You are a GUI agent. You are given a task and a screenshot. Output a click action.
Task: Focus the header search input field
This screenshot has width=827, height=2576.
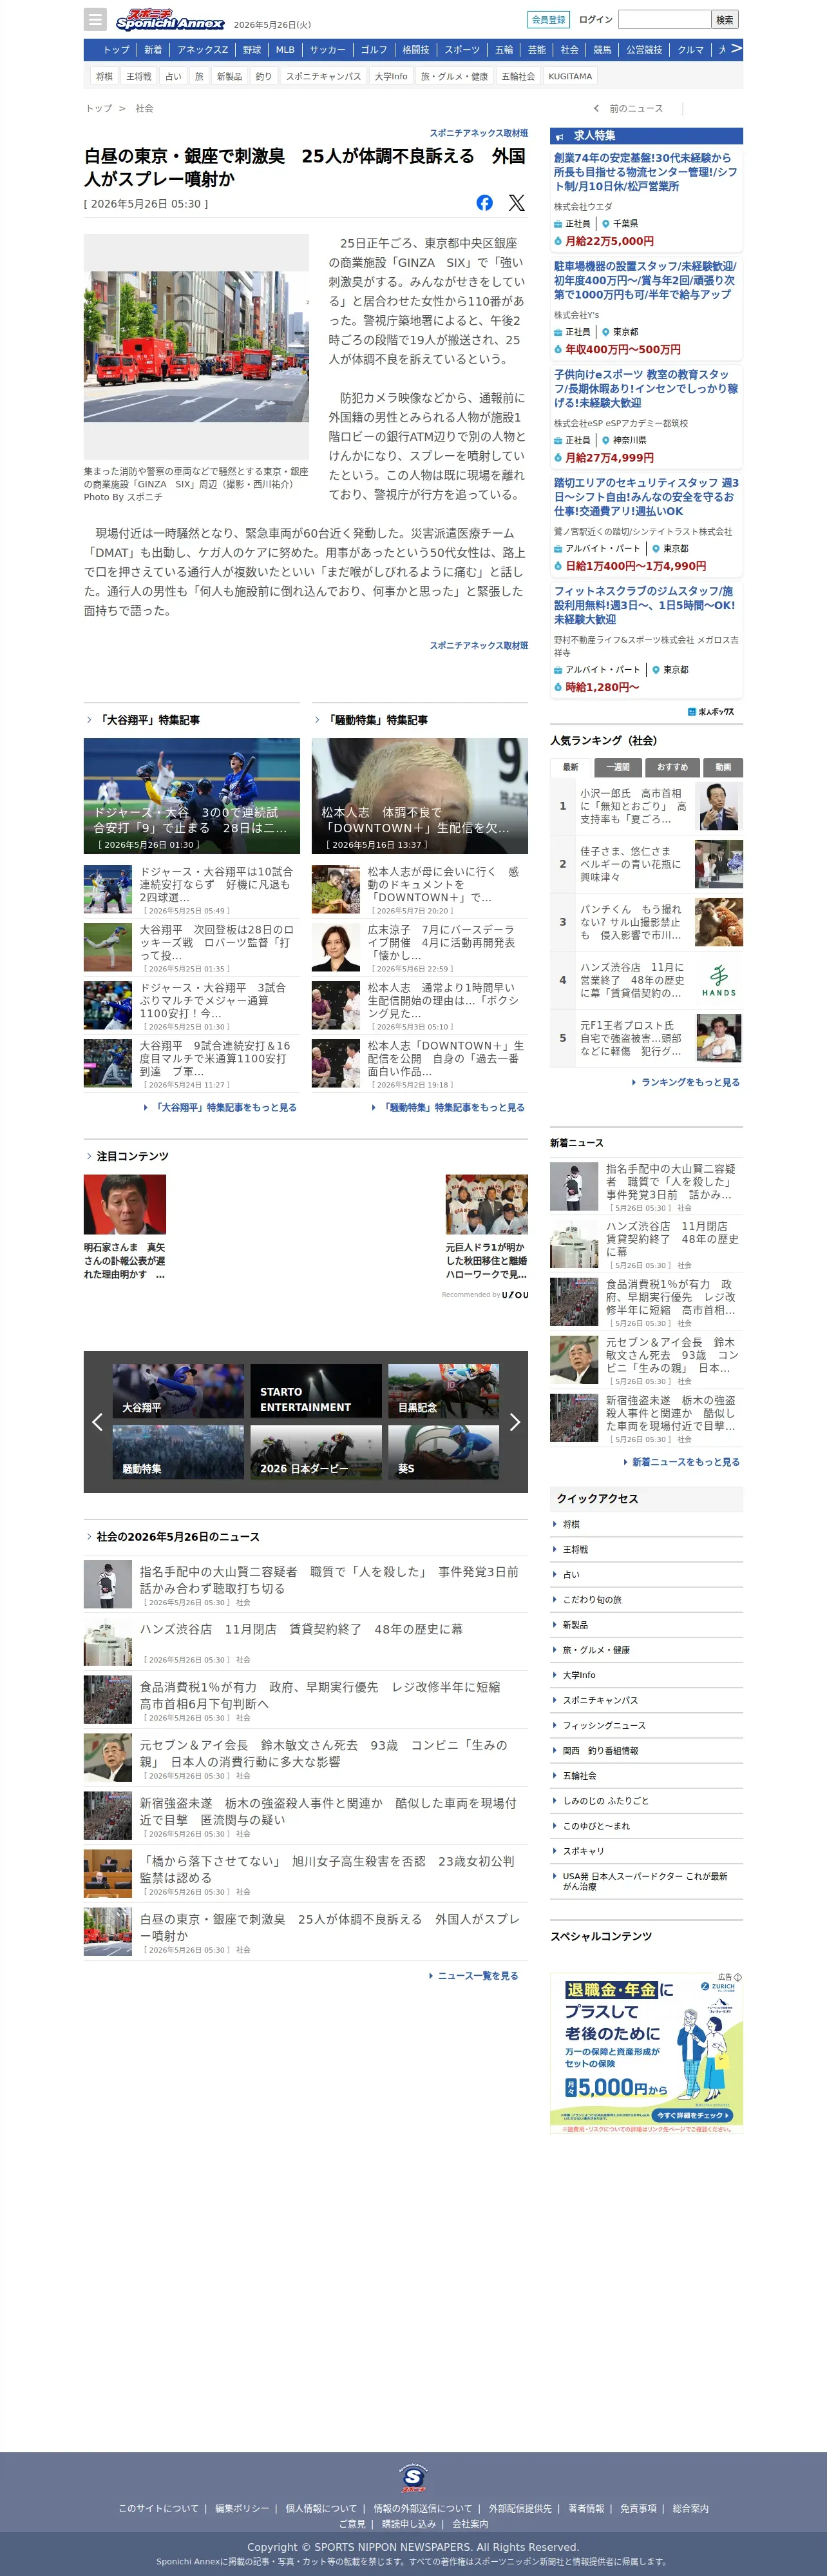point(664,19)
